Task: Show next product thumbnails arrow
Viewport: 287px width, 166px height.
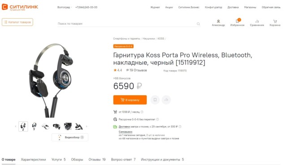Action: tap(87, 126)
